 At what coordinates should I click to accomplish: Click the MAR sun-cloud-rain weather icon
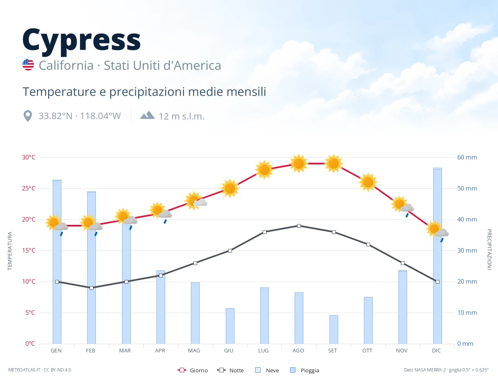[126, 219]
